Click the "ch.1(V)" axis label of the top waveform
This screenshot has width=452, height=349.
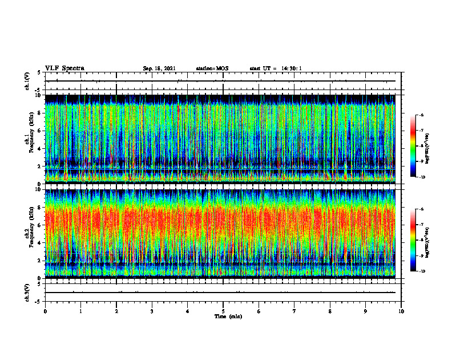coord(27,81)
